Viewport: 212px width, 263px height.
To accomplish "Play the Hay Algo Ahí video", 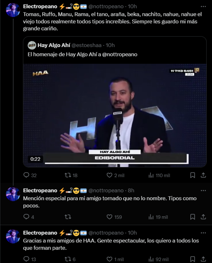I will pyautogui.click(x=115, y=115).
